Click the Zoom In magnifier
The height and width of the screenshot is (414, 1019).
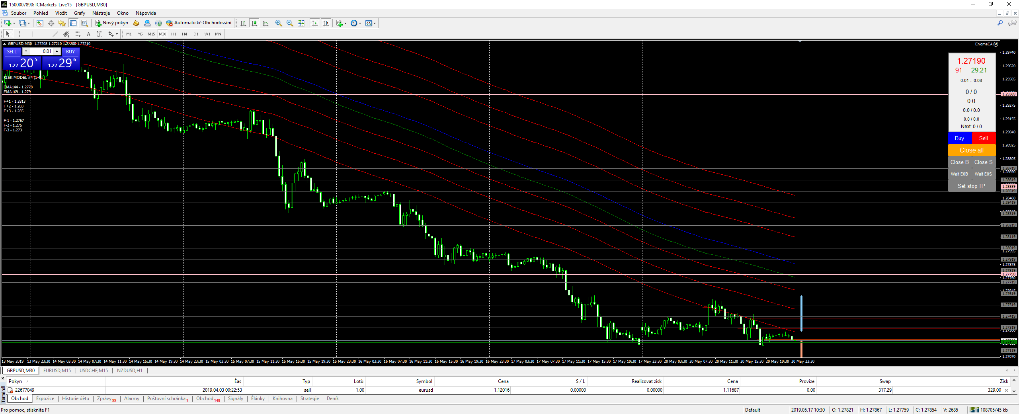279,23
